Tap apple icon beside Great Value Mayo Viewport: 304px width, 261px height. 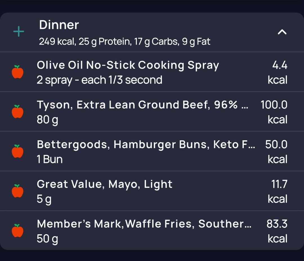point(17,191)
